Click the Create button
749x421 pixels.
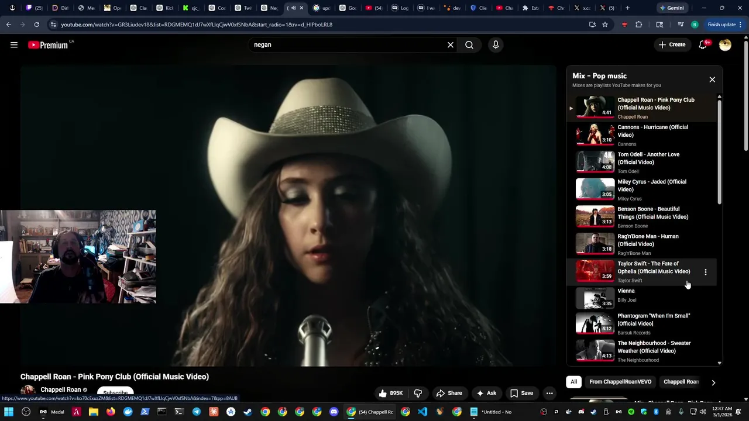click(672, 45)
